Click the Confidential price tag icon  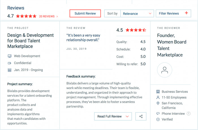click(x=10, y=63)
